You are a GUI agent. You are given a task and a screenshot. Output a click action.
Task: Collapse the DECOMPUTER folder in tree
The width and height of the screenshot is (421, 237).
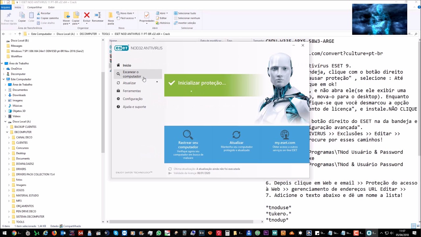click(7, 132)
